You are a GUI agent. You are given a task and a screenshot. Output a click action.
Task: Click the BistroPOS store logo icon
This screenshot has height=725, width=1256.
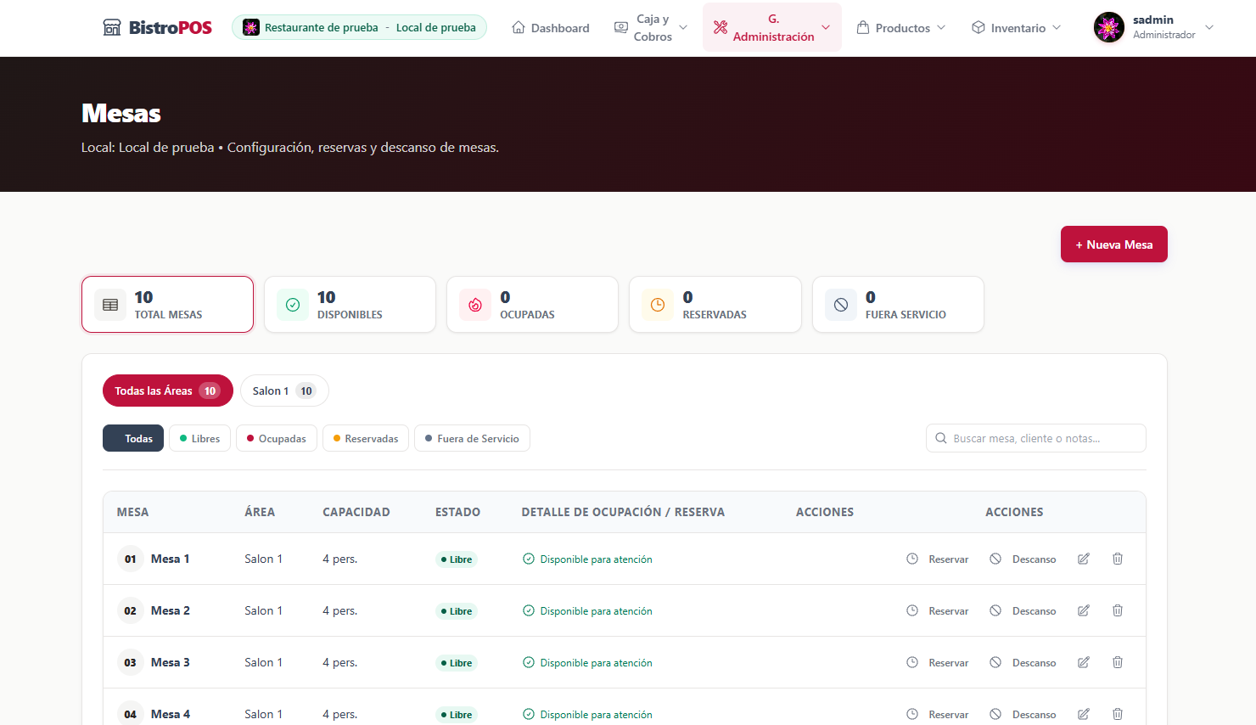[x=112, y=27]
